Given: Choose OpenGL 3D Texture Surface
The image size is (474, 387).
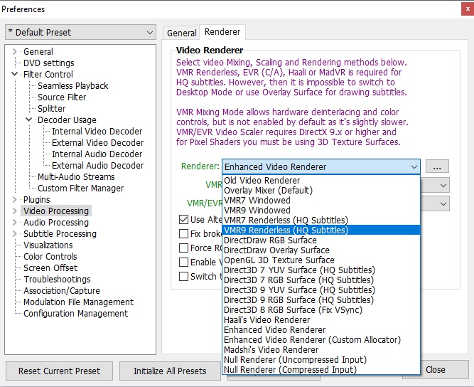Looking at the screenshot, I should [x=321, y=260].
